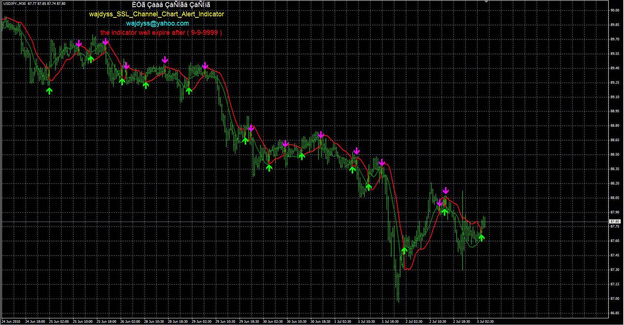
Task: Click the 24 Jun 18:00 time label
Action: point(35,322)
